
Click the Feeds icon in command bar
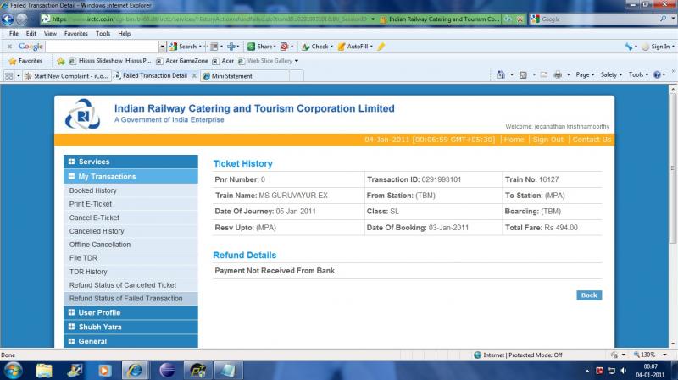click(x=523, y=74)
